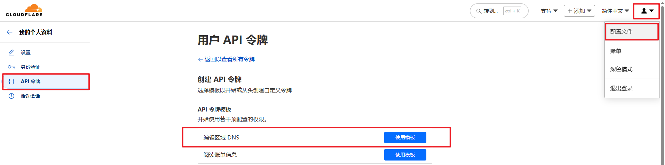Click the curly braces API 令牌 icon
The width and height of the screenshot is (665, 165).
click(x=11, y=81)
